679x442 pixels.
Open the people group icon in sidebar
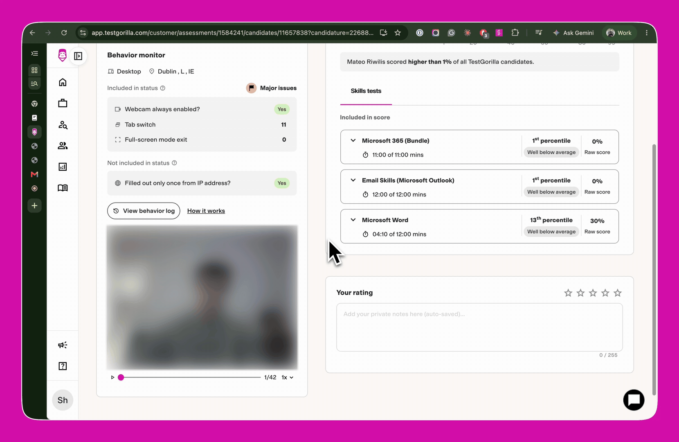click(x=63, y=146)
